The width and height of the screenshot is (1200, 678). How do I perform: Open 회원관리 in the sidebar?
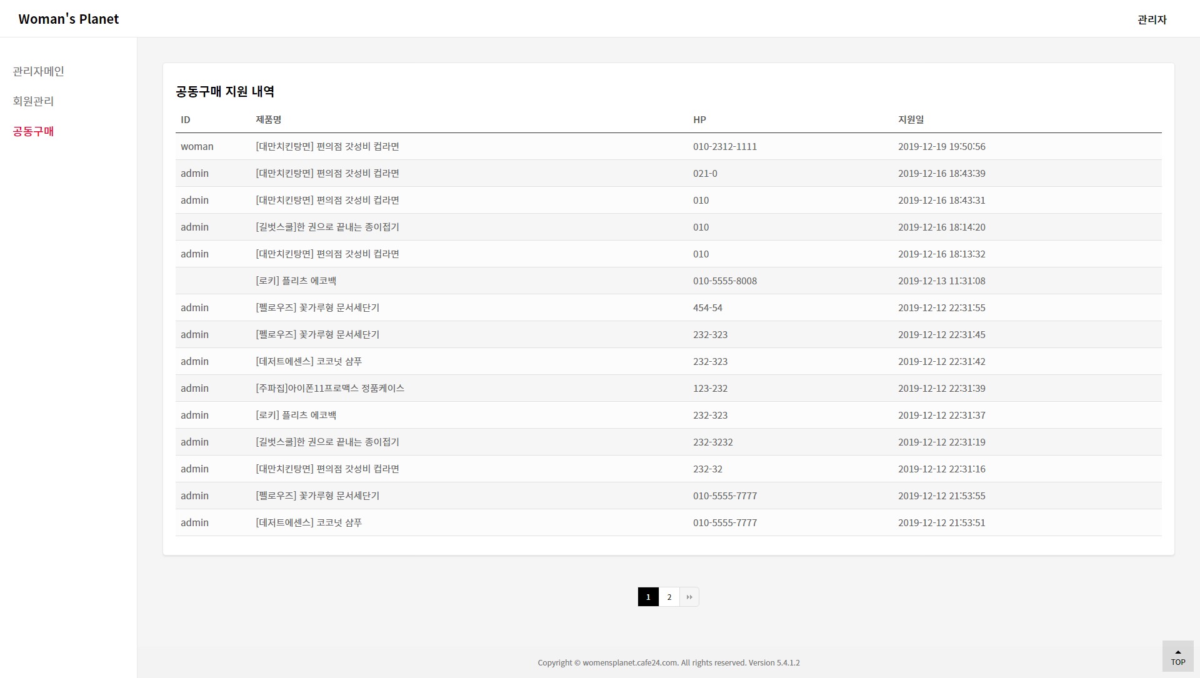[34, 101]
